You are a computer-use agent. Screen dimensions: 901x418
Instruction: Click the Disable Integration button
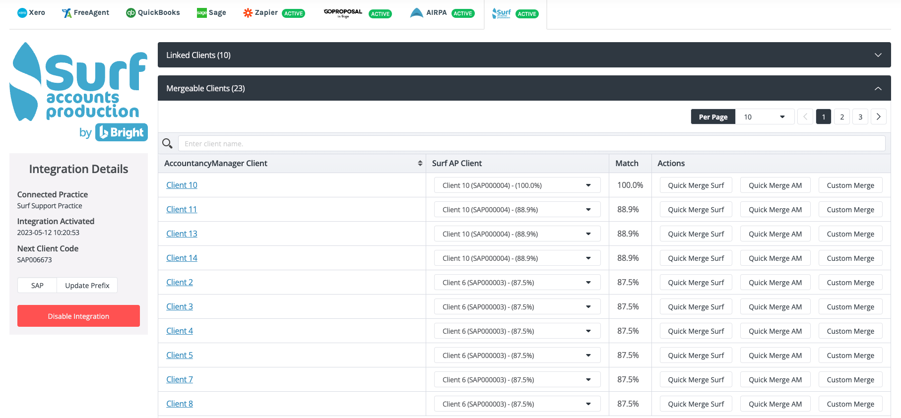coord(78,316)
